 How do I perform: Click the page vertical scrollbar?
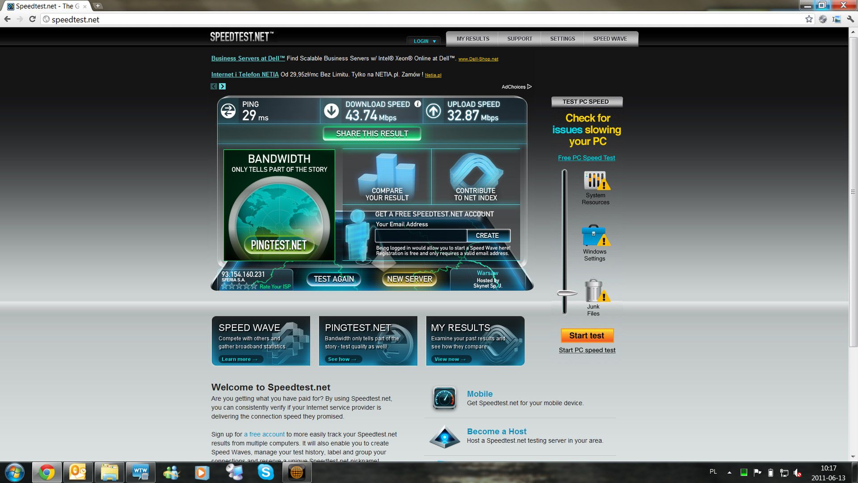tap(853, 192)
